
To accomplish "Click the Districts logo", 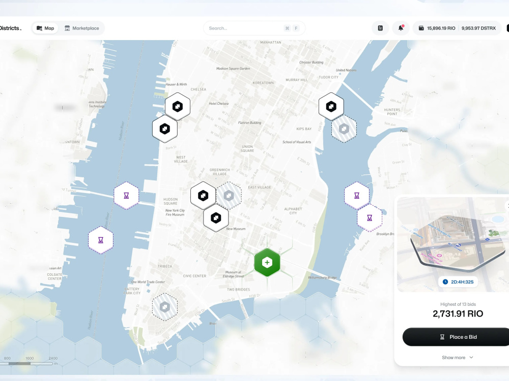I will 10,28.
